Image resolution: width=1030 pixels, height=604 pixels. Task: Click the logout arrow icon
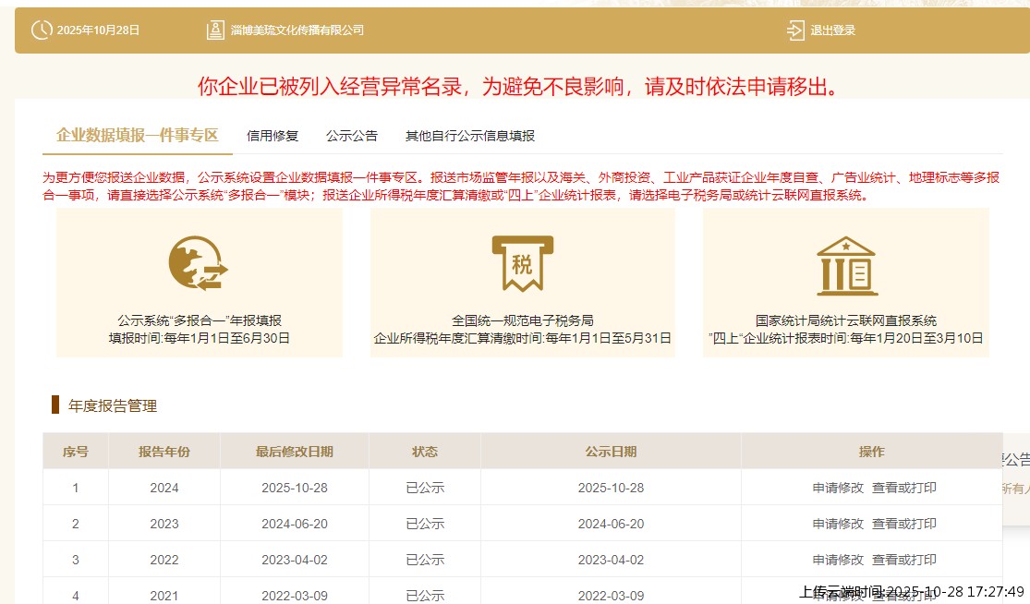795,30
